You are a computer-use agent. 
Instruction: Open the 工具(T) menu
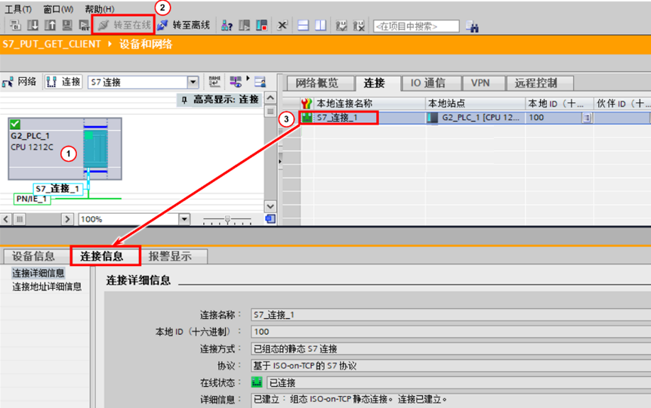[x=18, y=9]
